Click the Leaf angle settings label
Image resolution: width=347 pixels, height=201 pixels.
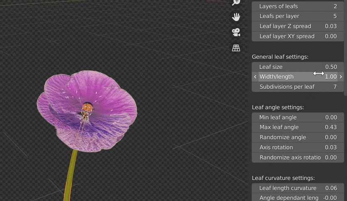pos(278,108)
